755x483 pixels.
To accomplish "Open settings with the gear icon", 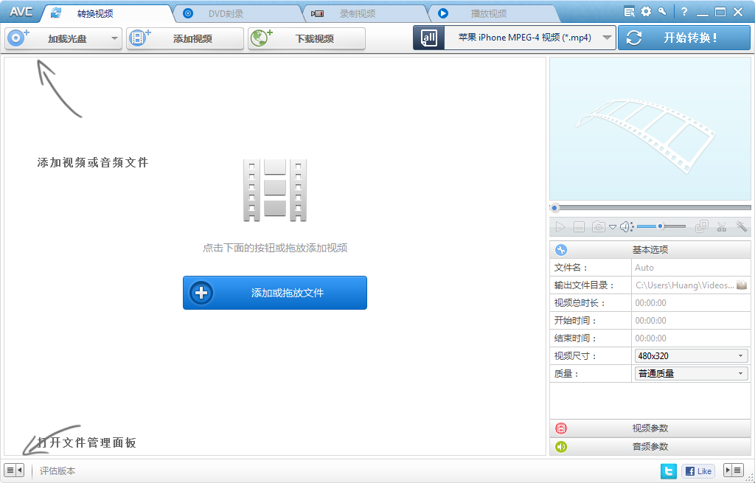I will [x=646, y=12].
